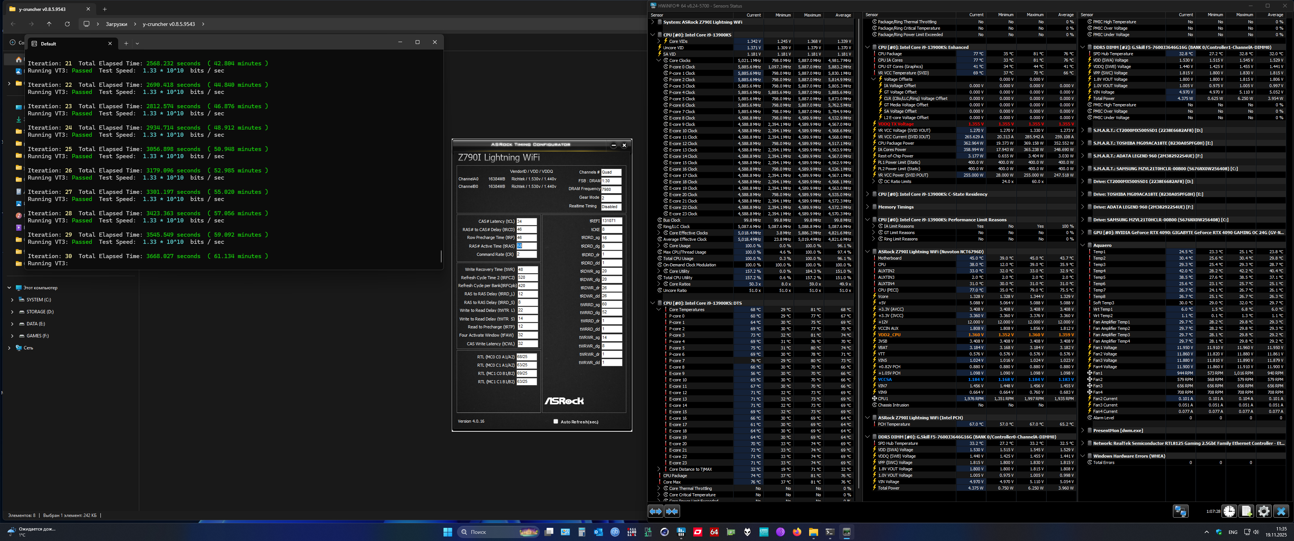Open Firefox from the taskbar
Screen dimensions: 1294x541
click(797, 532)
